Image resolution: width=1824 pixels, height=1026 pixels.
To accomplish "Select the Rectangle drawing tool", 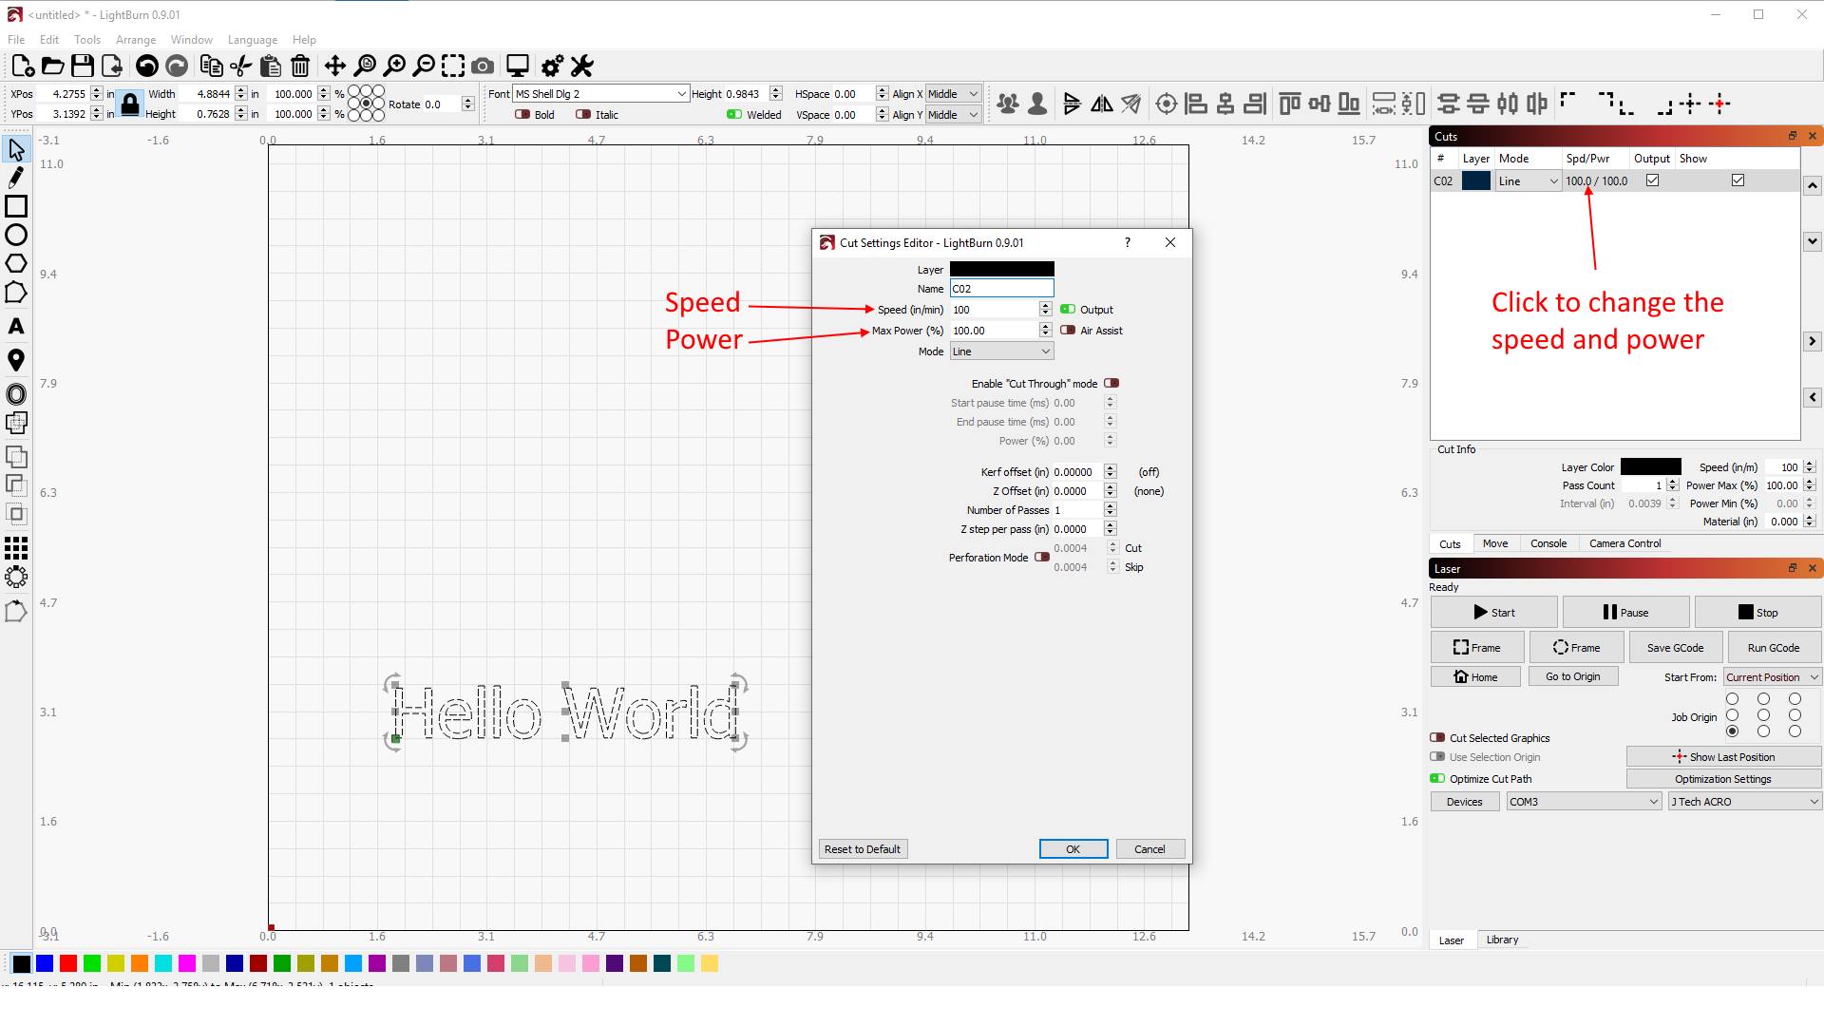I will pyautogui.click(x=16, y=206).
